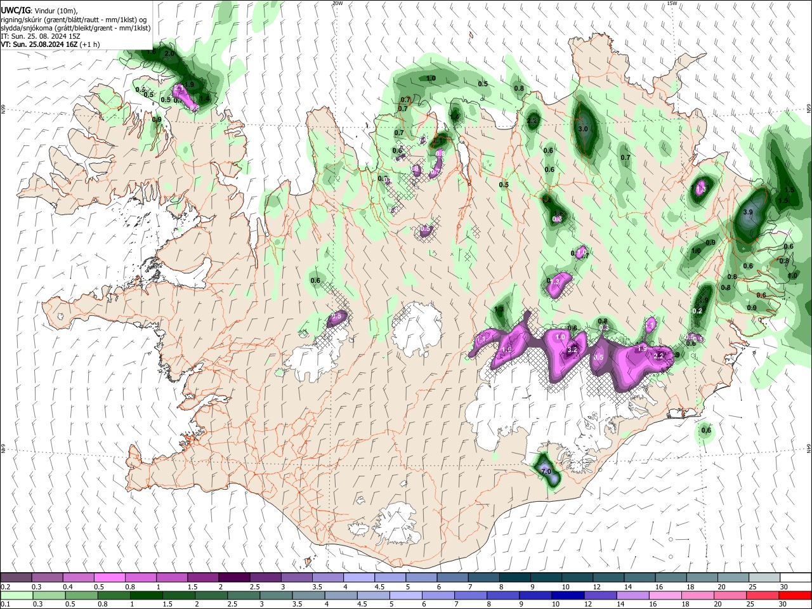Click the '0.2' label under the purple scale

pos(5,587)
